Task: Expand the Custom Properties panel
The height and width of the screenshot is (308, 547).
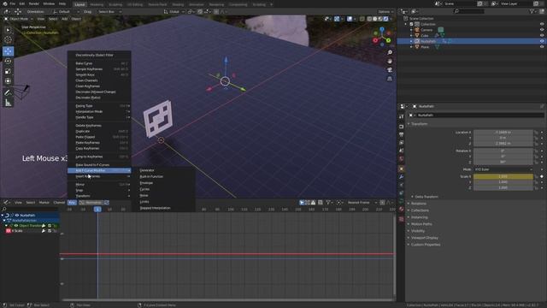Action: [426, 245]
